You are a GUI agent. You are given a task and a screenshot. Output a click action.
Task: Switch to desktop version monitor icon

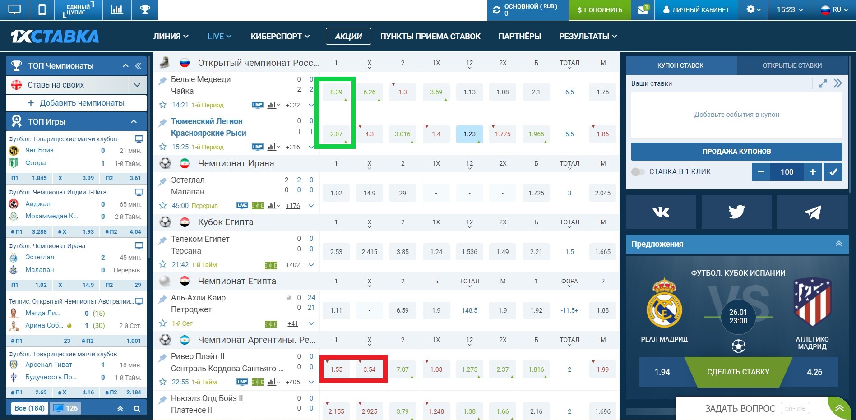click(x=14, y=10)
